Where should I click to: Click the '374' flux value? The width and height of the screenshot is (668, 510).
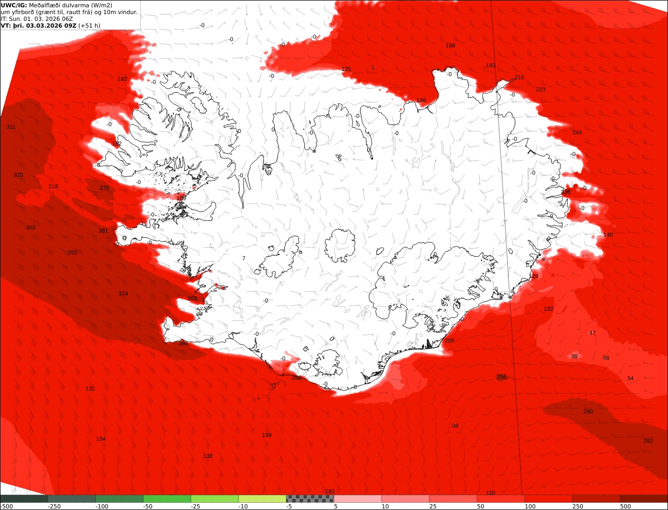(x=123, y=294)
